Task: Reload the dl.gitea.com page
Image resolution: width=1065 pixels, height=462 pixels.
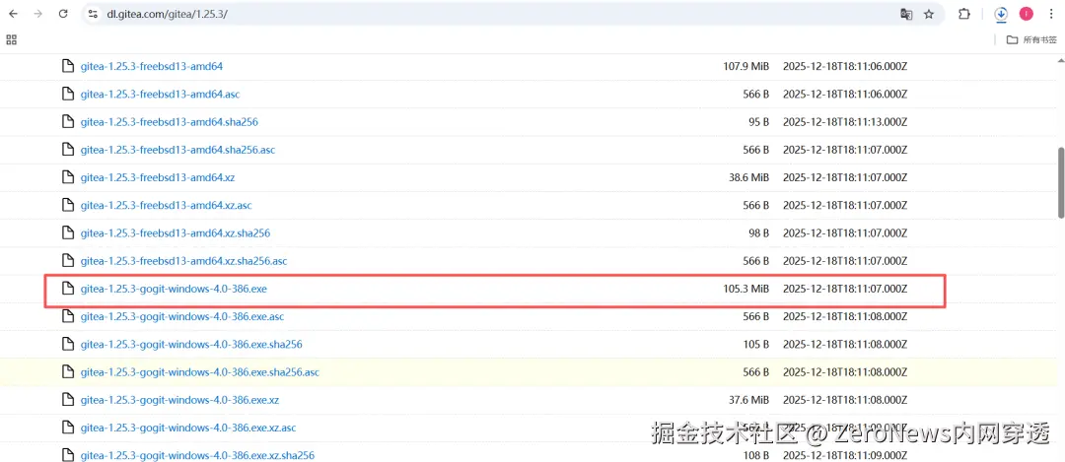Action: (x=63, y=14)
